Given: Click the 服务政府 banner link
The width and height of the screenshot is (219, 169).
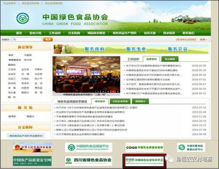Looking at the screenshot, I should pos(94,49).
